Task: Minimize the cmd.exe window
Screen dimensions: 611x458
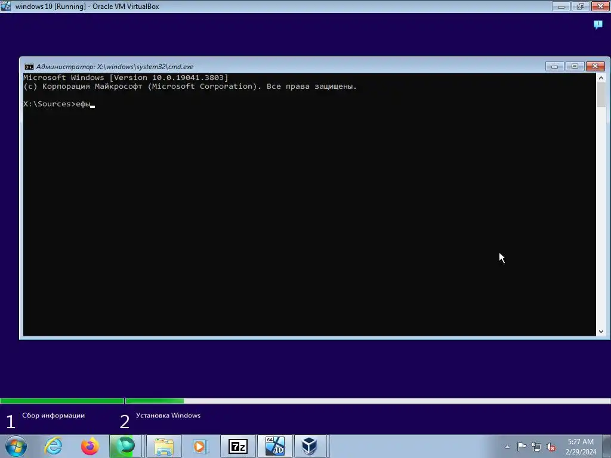Action: (x=555, y=66)
